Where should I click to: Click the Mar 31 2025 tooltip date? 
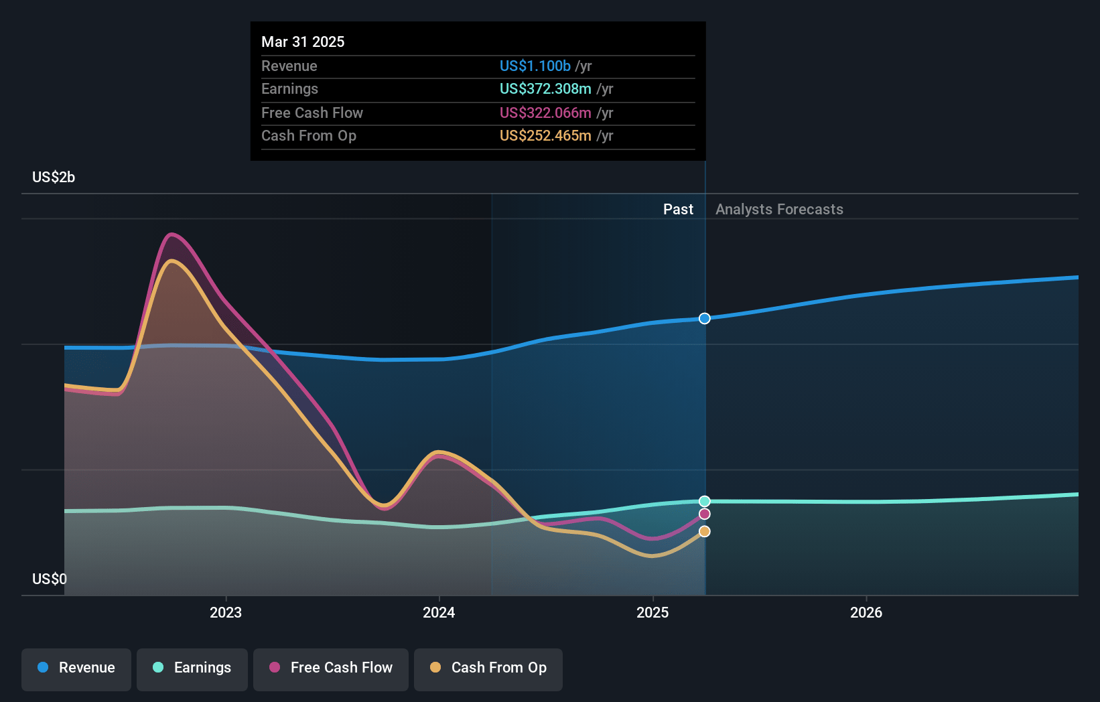click(x=303, y=42)
